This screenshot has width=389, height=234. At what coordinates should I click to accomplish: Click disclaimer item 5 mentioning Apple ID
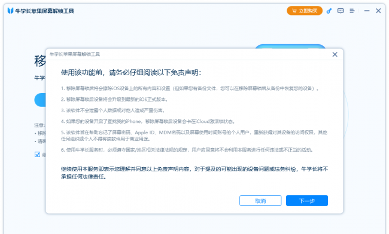[x=194, y=136]
